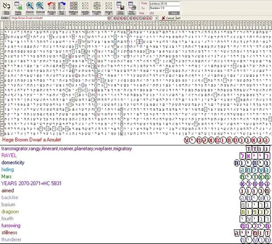
Task: Select the furrowing term
Action: point(11,225)
